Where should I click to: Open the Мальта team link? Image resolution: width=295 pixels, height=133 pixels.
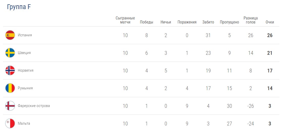tap(24, 123)
